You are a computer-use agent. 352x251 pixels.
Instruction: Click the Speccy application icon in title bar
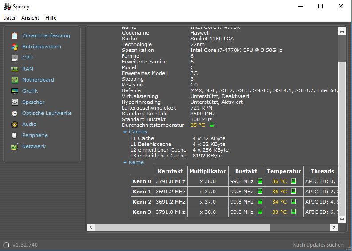click(7, 7)
